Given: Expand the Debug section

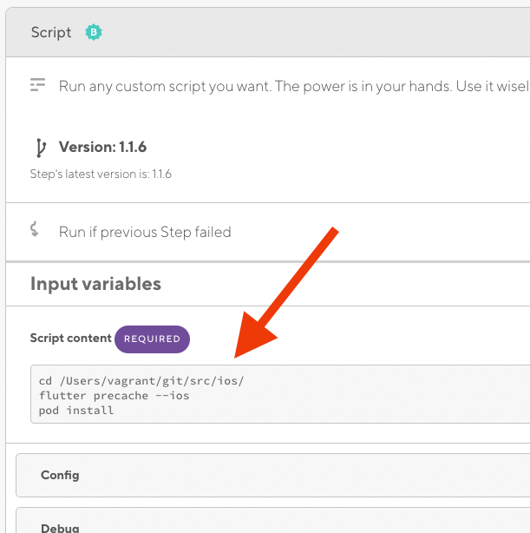Looking at the screenshot, I should [273, 521].
